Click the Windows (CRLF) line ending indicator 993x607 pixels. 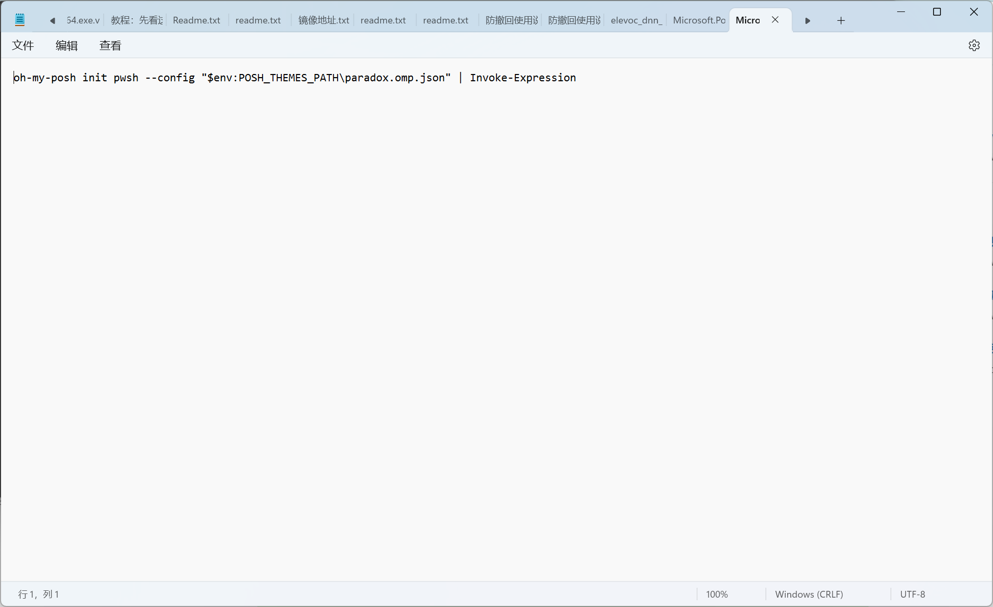809,594
